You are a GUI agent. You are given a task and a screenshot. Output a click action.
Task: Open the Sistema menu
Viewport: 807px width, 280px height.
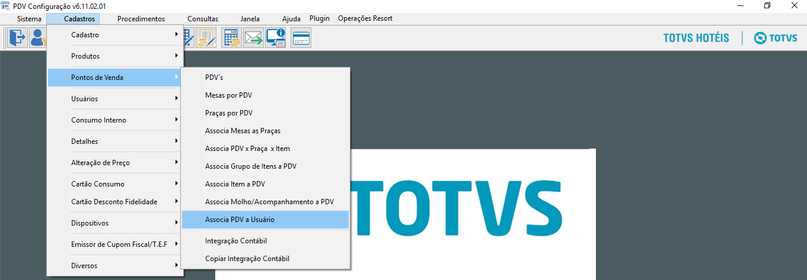(30, 19)
